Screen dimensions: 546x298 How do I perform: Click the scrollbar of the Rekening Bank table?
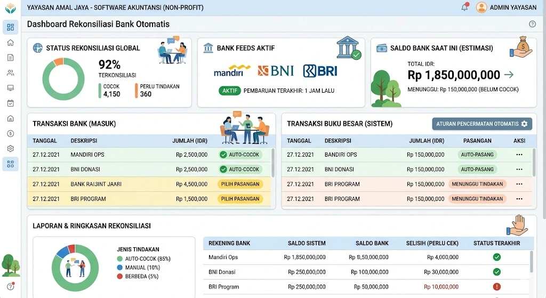(532, 261)
